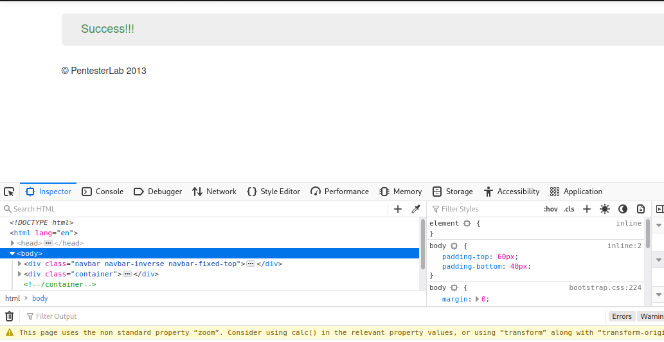Toggle dark color scheme simulation
This screenshot has height=342, width=664.
[x=622, y=209]
